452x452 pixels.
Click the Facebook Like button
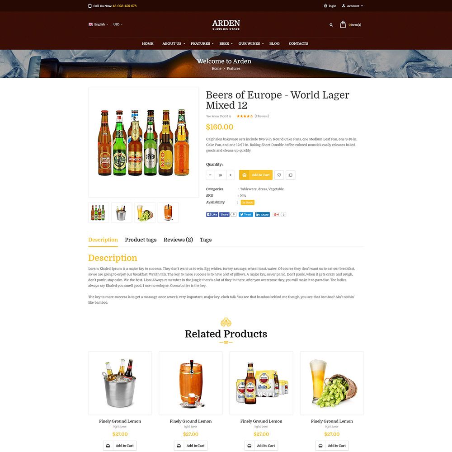(212, 214)
